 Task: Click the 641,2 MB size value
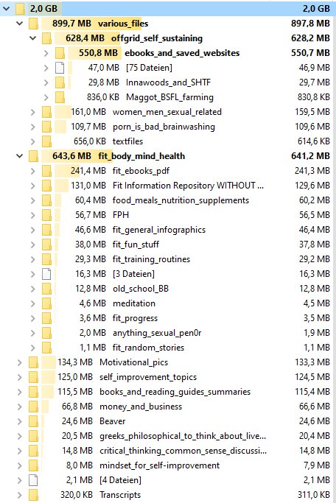tap(310, 156)
